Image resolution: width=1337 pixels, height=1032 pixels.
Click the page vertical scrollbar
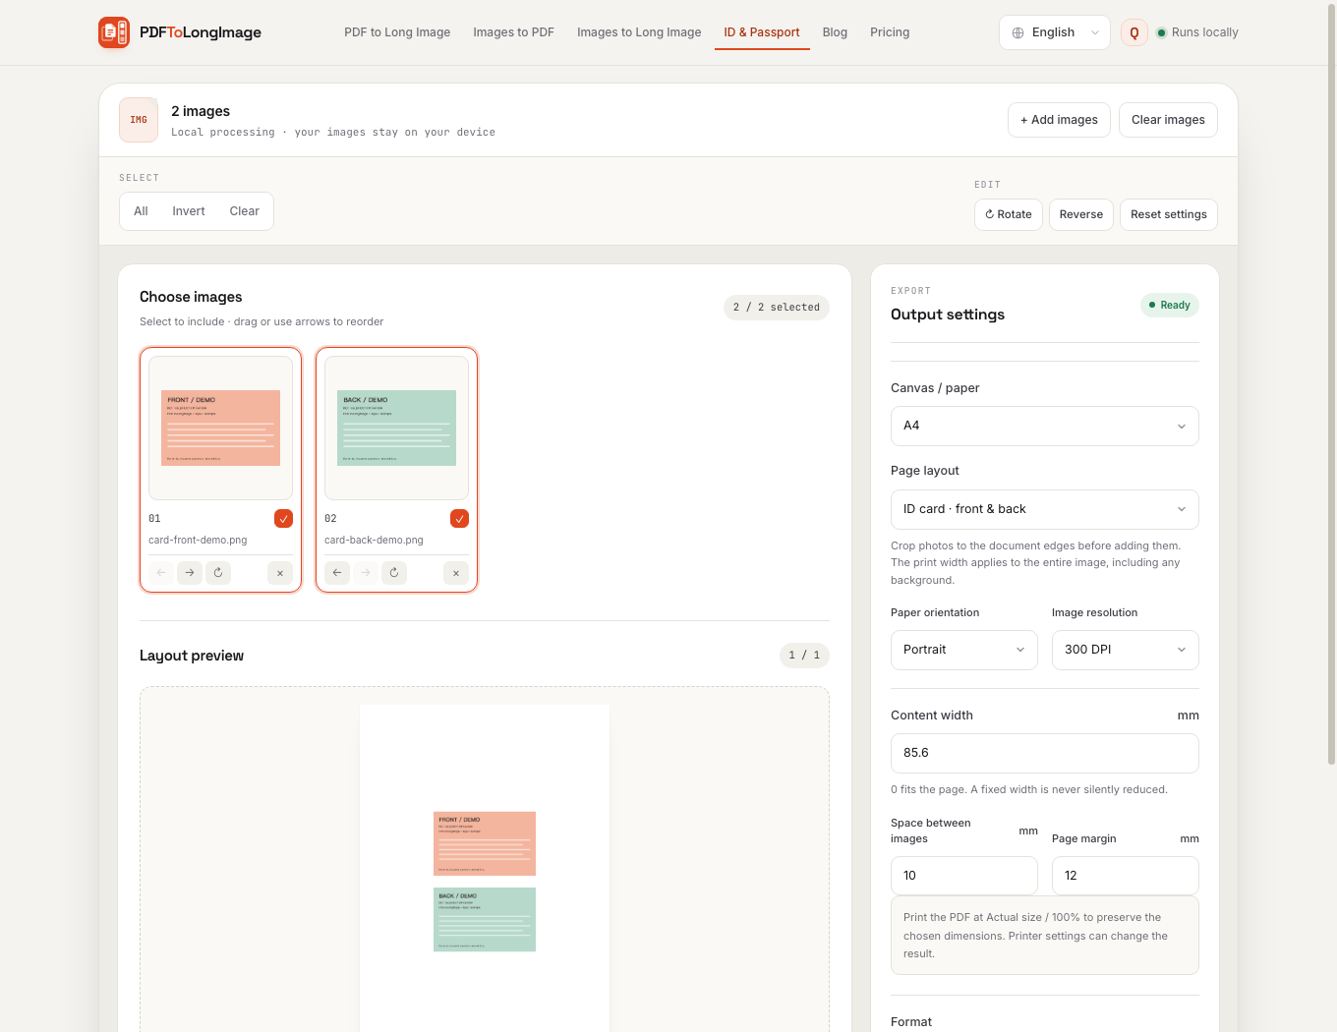[1331, 383]
